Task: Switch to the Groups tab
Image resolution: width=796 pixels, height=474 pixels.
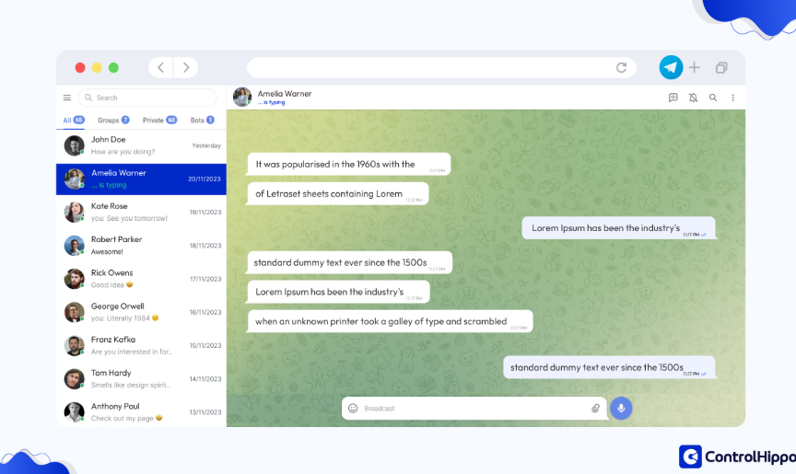Action: click(x=112, y=120)
